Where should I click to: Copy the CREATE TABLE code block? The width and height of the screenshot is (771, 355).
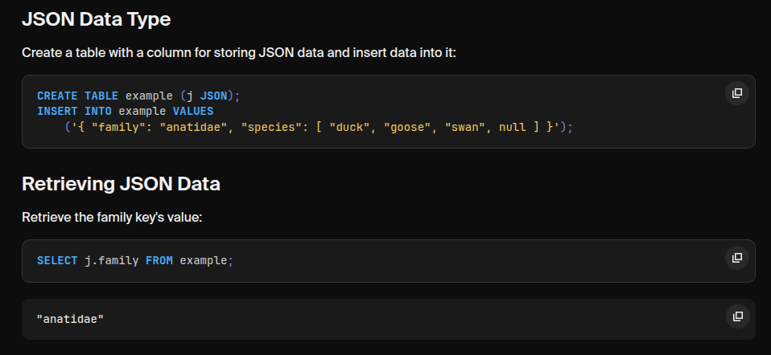pos(736,93)
